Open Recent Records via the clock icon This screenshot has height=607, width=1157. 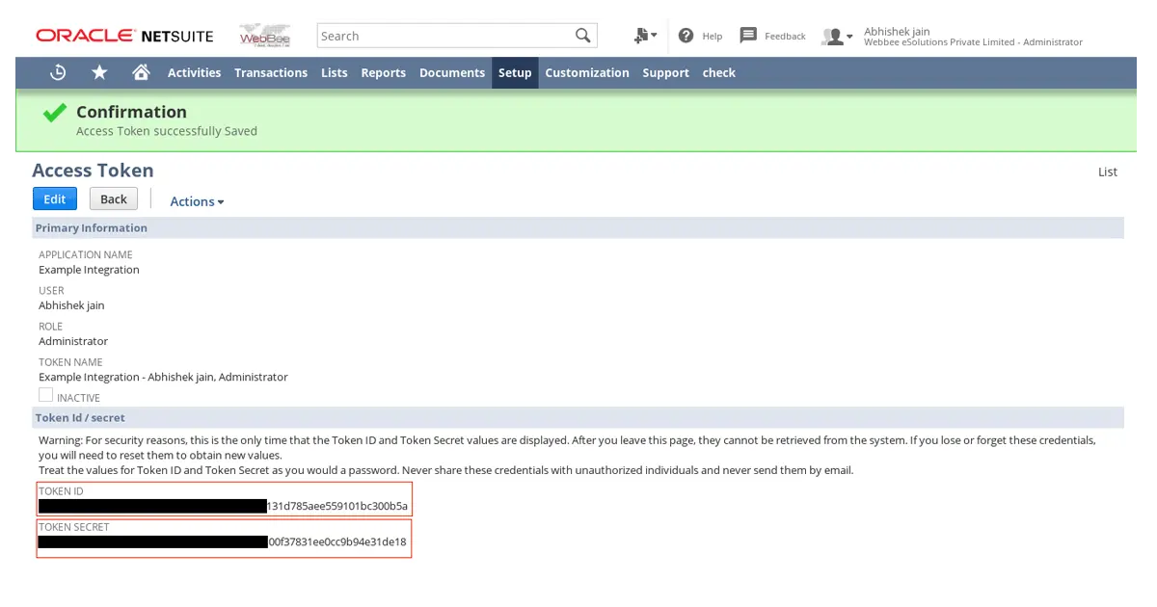point(57,72)
